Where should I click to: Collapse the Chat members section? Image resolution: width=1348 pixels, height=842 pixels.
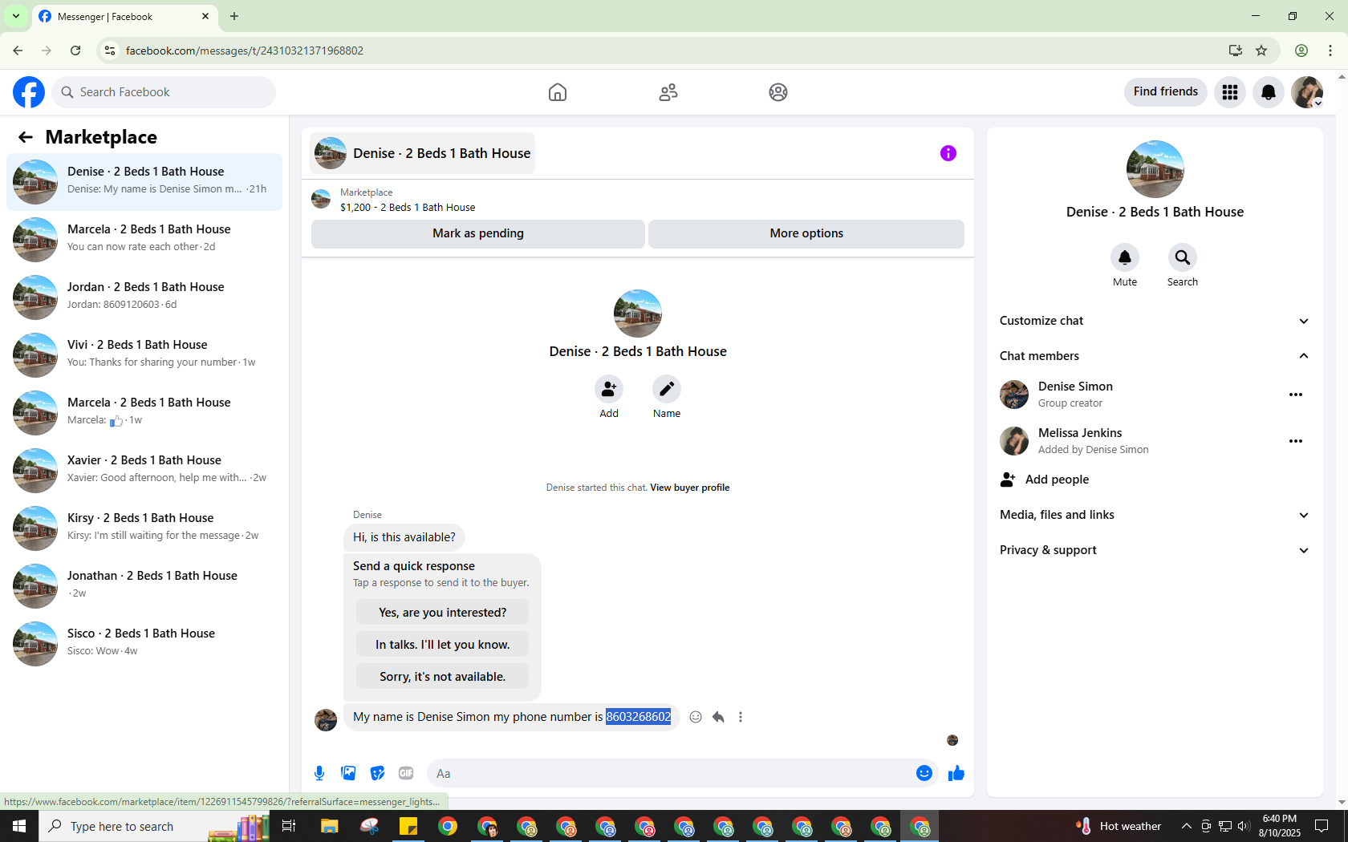[1155, 356]
